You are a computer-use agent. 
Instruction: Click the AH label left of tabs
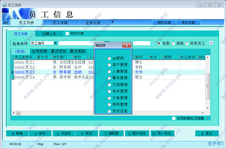tap(6, 23)
